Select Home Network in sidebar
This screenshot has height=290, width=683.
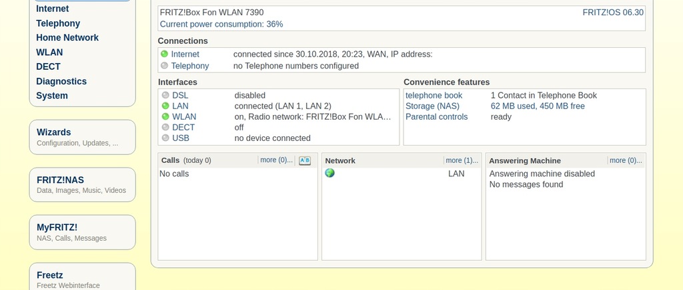tap(67, 38)
